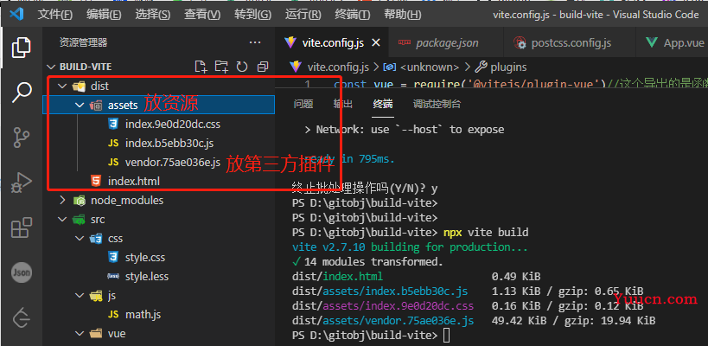Open index.html under dist folder
This screenshot has height=346, width=708.
pos(134,182)
